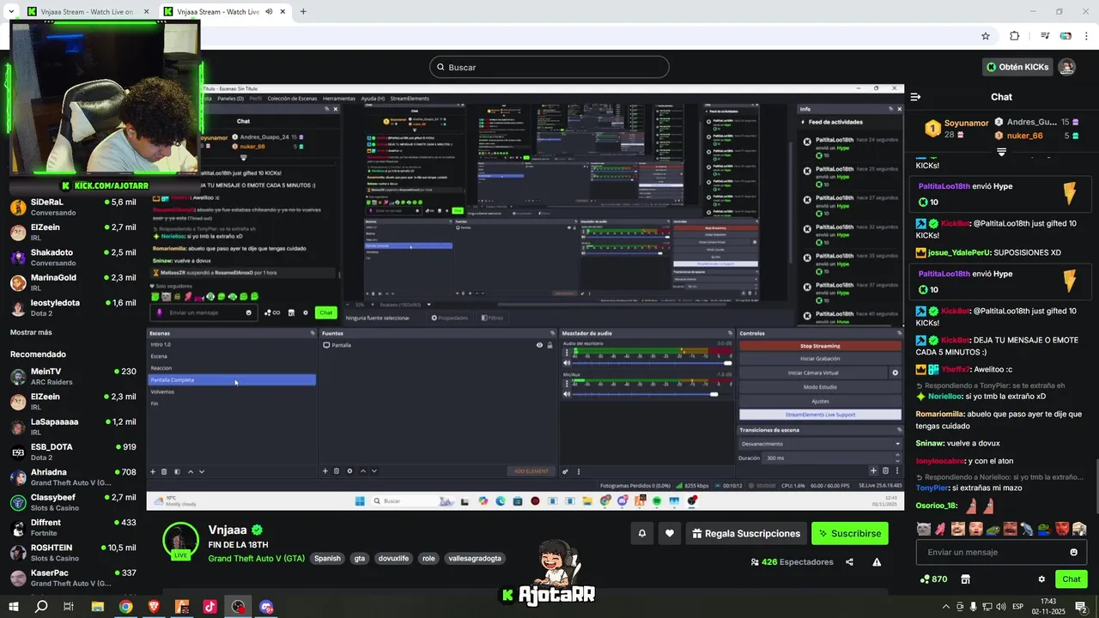Mute the Mic/Aux speaker icon

566,394
